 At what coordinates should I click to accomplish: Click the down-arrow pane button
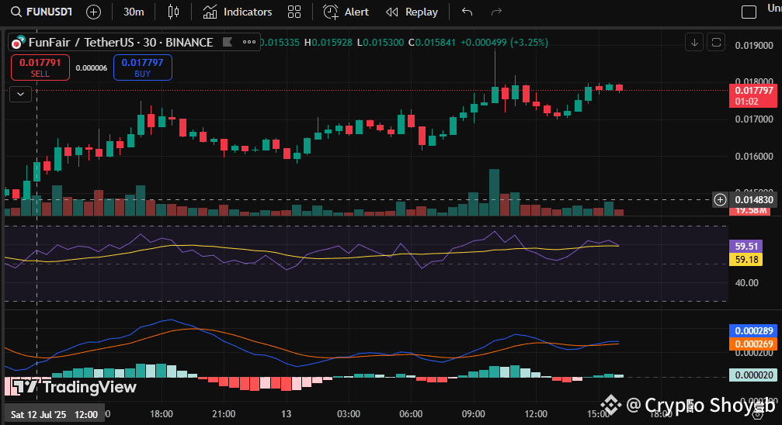point(694,42)
